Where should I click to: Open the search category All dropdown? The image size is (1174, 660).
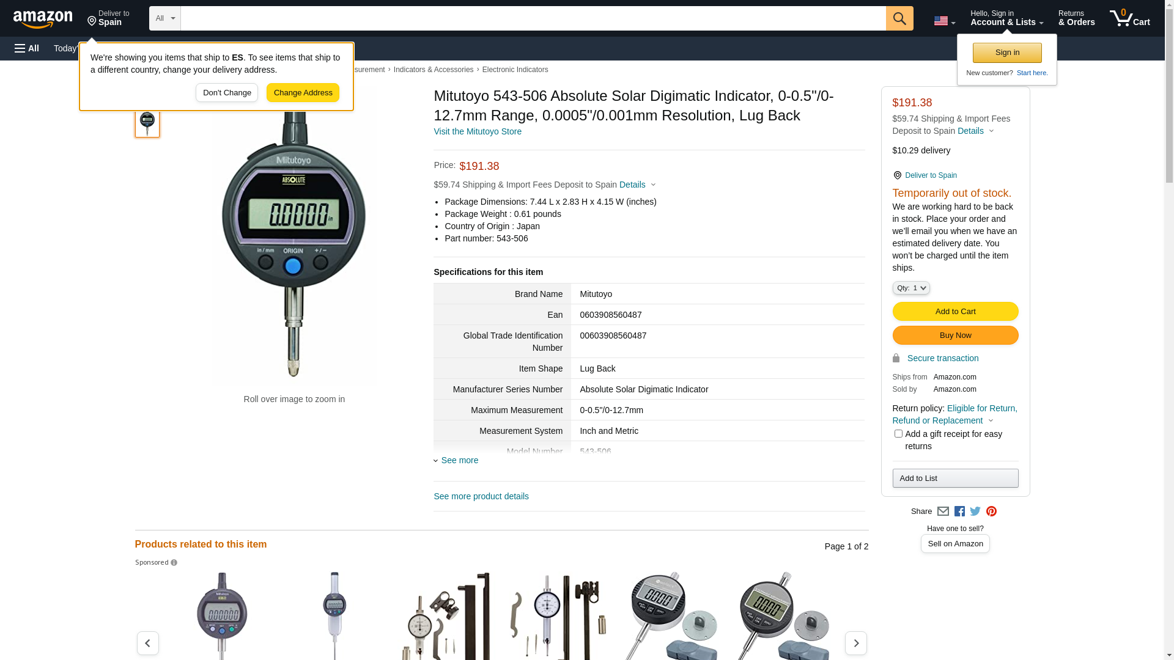tap(164, 18)
